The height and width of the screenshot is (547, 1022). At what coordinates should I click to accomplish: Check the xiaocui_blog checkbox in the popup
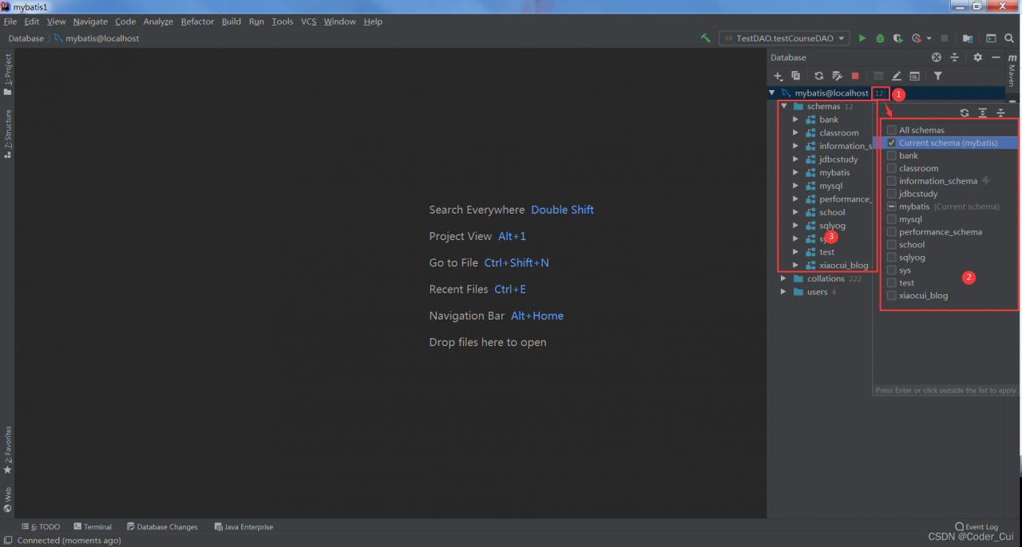point(892,296)
